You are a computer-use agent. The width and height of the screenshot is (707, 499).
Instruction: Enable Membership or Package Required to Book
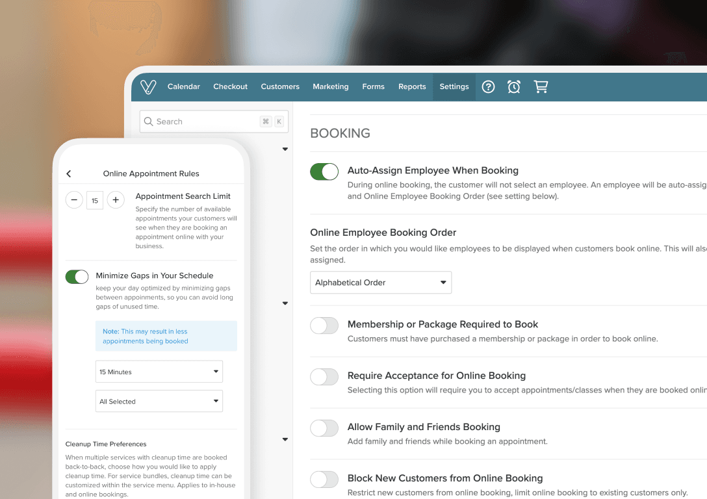324,326
